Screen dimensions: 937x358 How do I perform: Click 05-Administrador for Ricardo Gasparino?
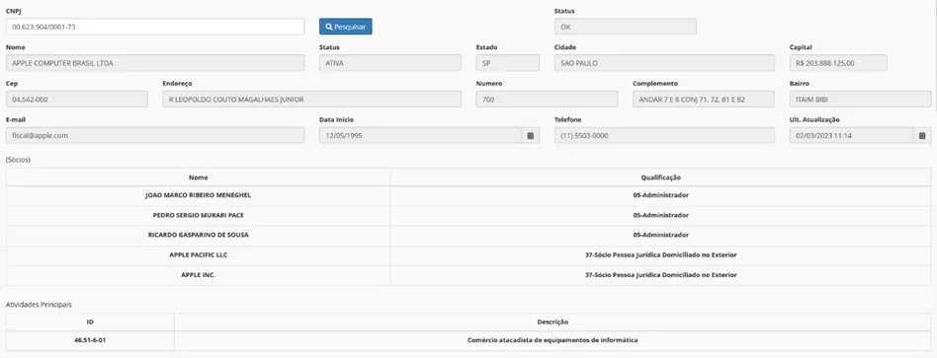(660, 235)
